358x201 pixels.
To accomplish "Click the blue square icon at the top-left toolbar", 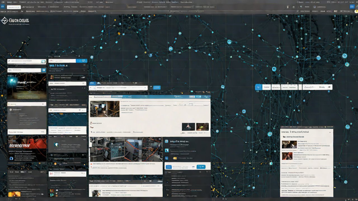I will 3,6.
